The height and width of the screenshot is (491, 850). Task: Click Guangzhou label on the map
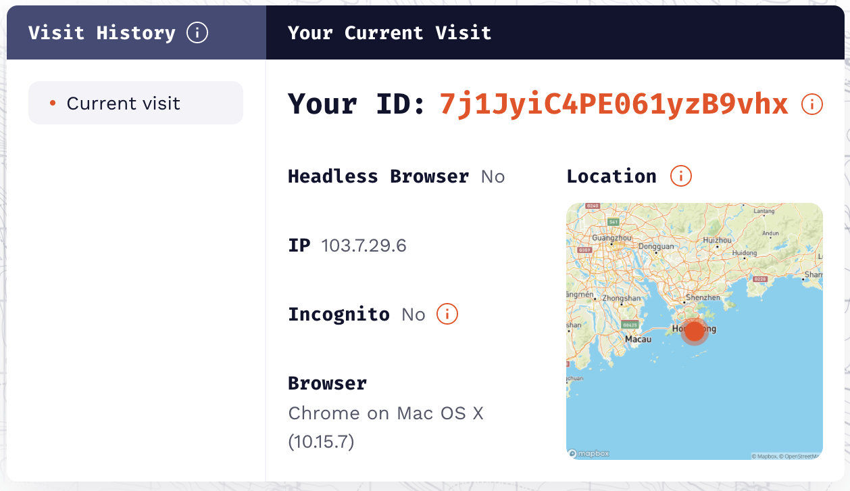pos(611,238)
